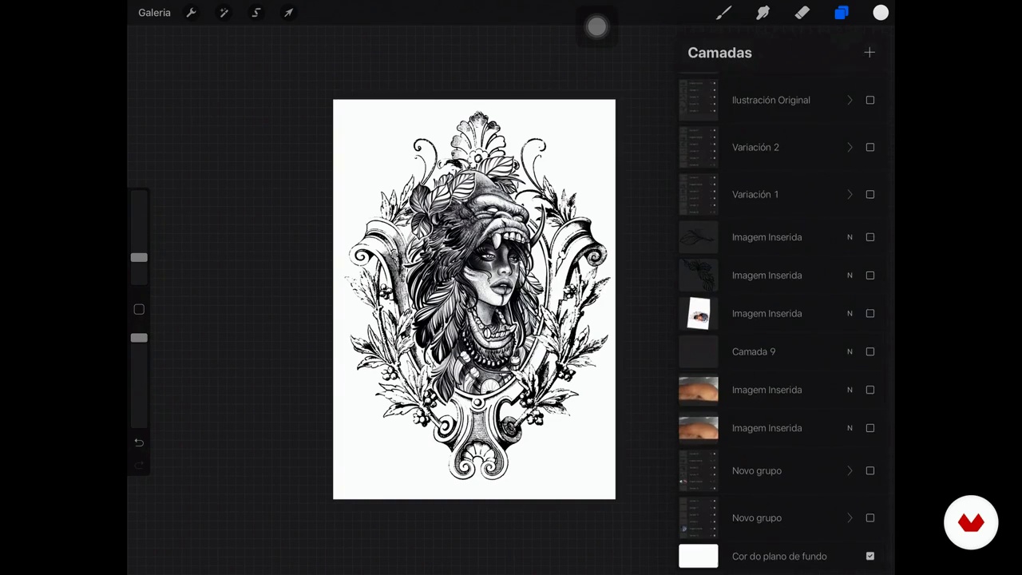Expand the last Novo grupo chevron
This screenshot has height=575, width=1022.
[850, 517]
